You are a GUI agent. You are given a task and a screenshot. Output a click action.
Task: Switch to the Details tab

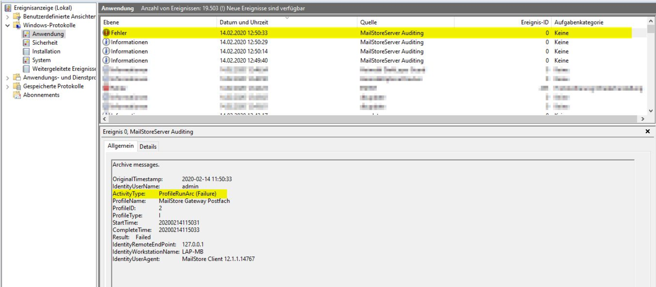click(148, 147)
